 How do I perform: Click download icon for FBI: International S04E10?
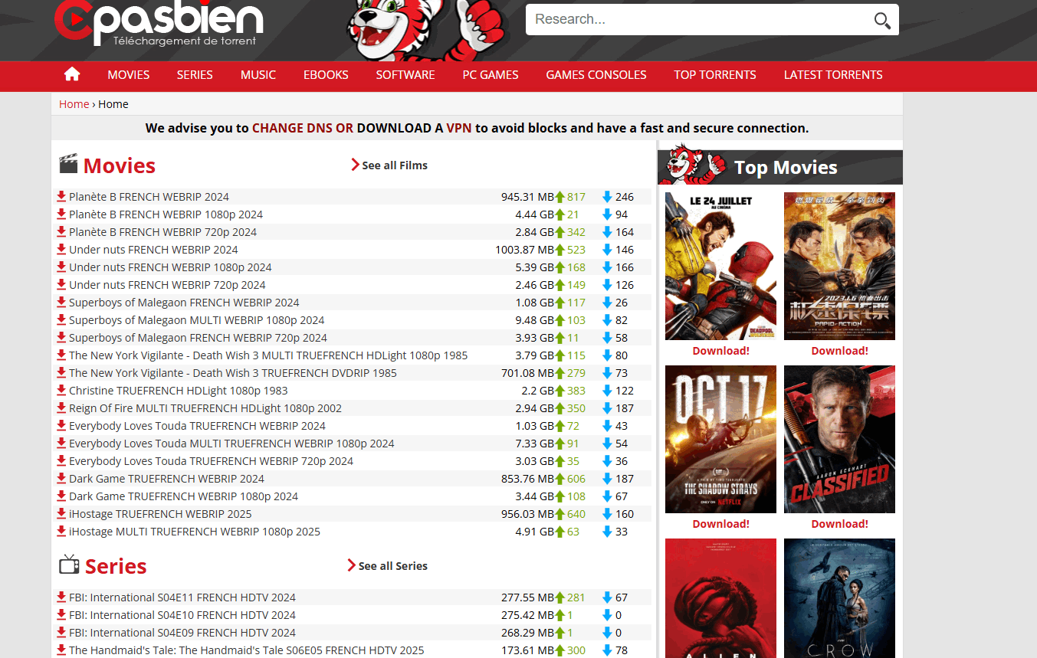(x=61, y=615)
